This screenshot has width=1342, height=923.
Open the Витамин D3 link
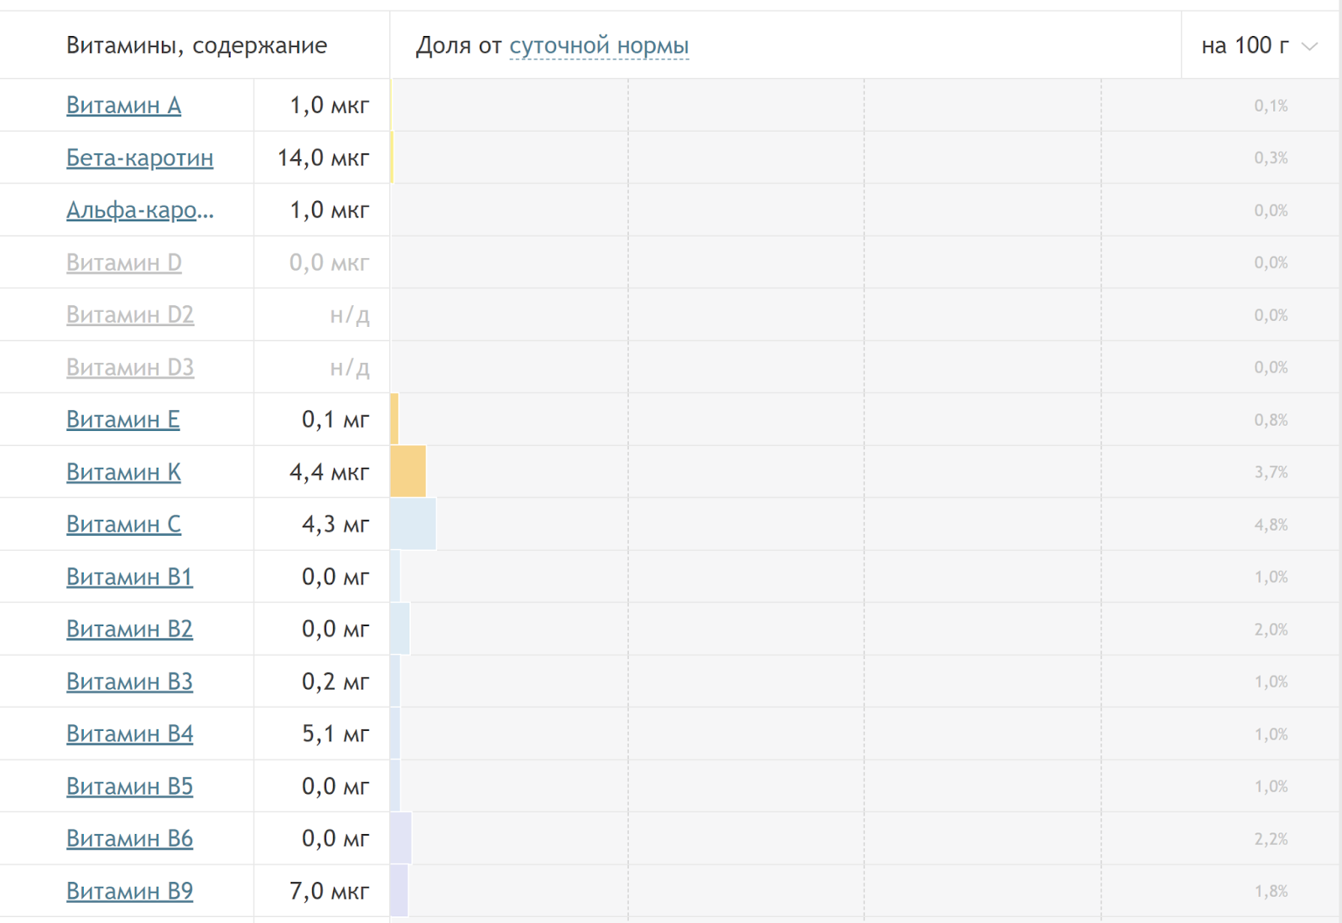129,367
